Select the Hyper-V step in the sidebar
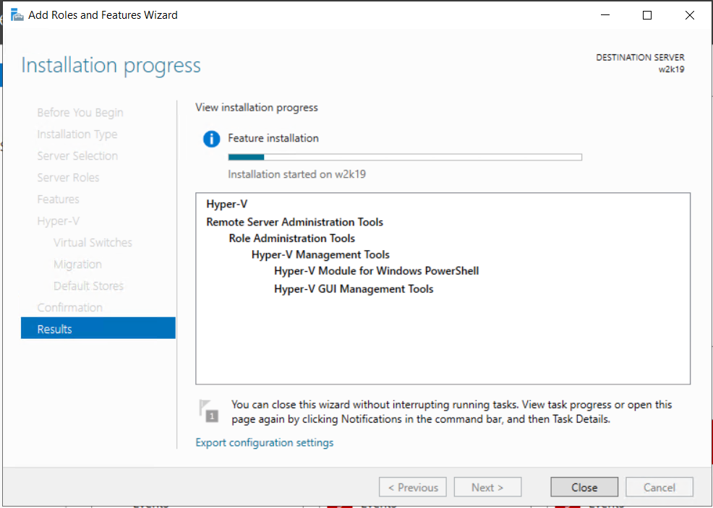 (x=58, y=221)
